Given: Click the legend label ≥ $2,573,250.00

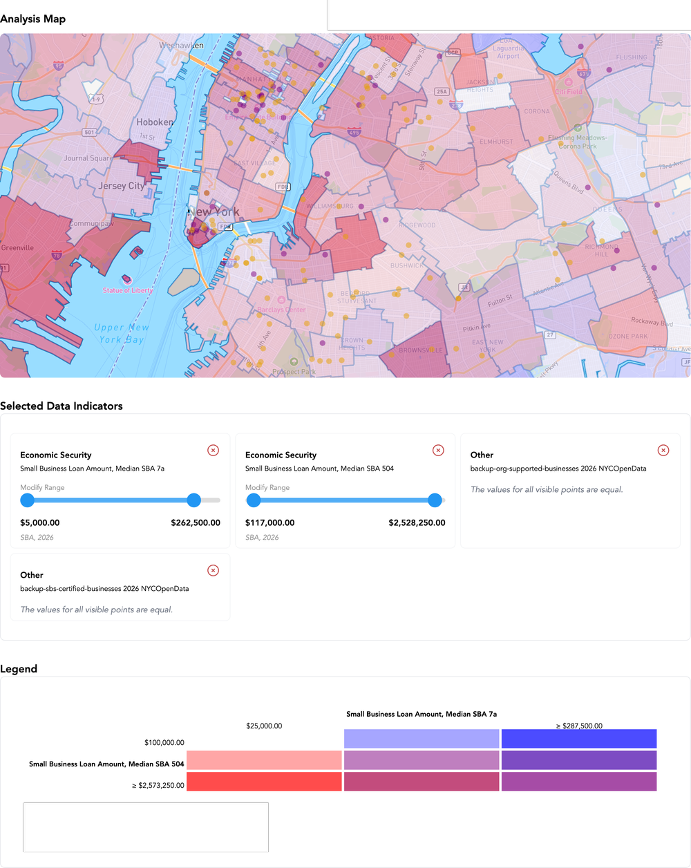Looking at the screenshot, I should 158,786.
